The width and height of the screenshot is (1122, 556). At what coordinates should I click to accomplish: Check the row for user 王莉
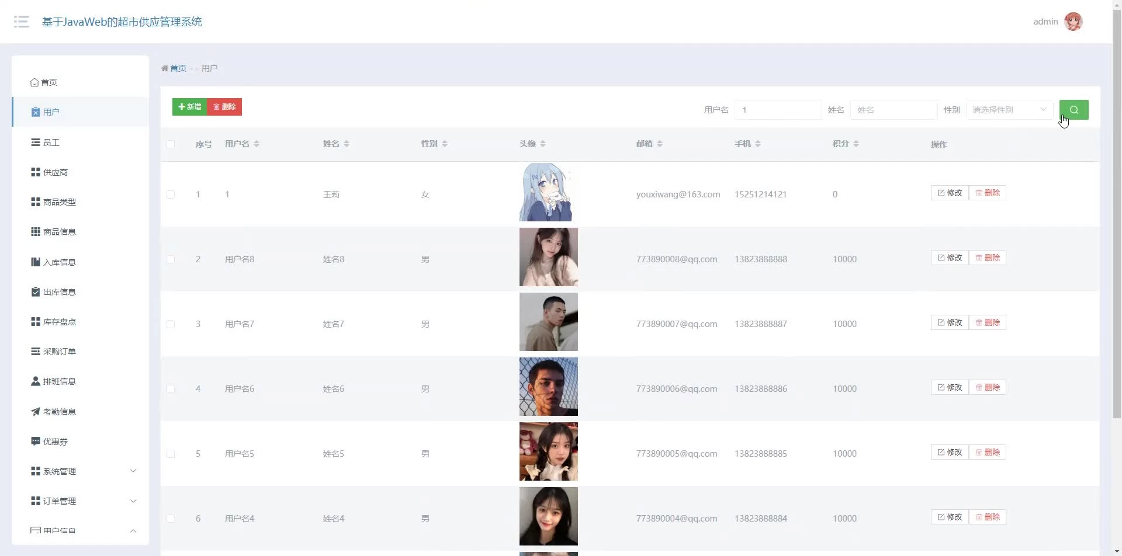pyautogui.click(x=171, y=194)
